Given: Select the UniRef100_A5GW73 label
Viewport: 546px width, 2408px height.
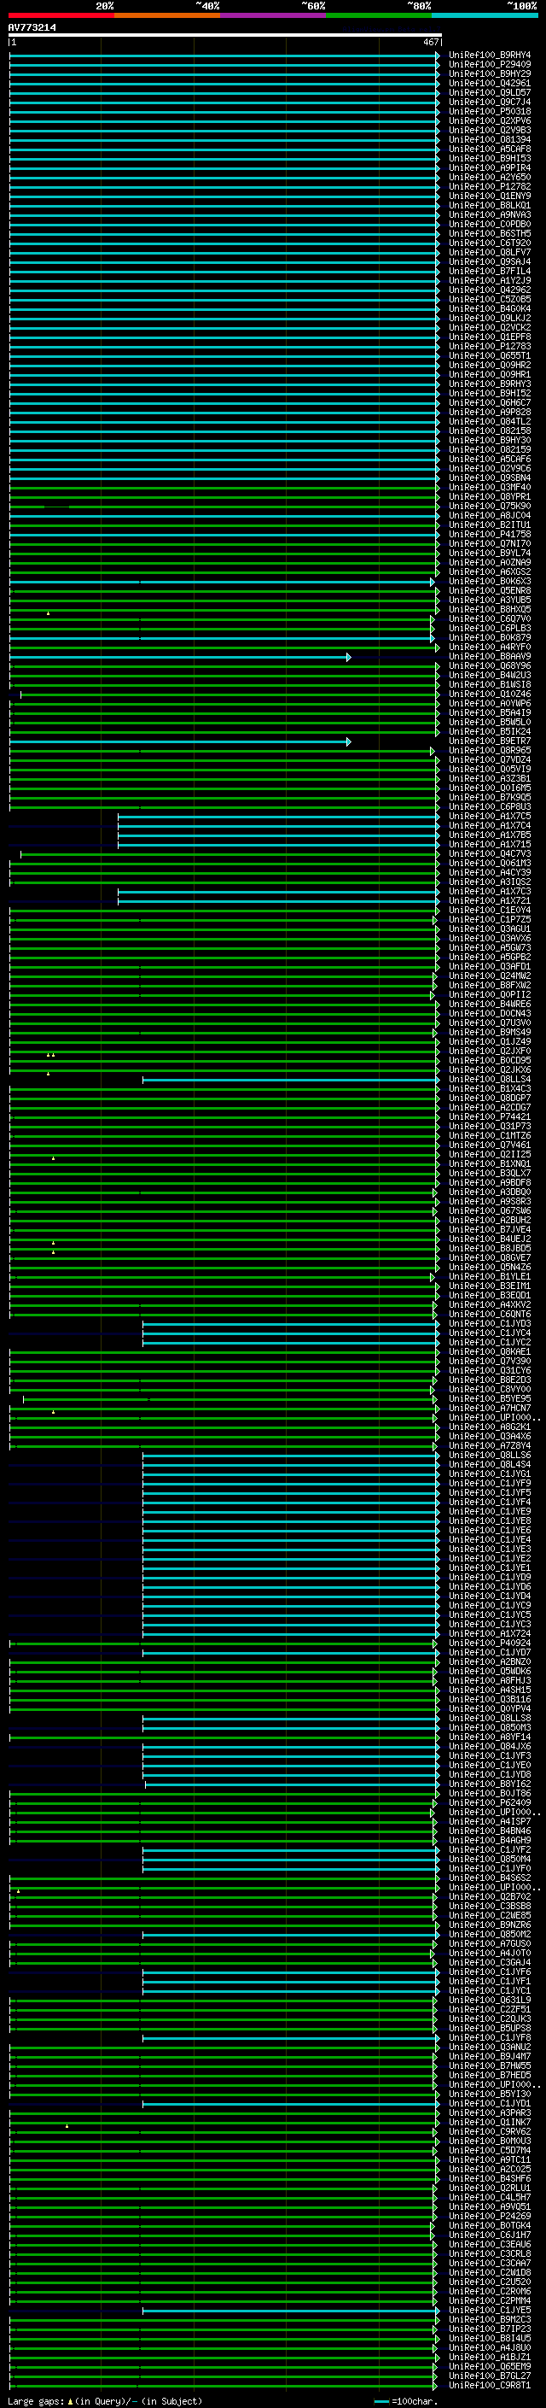Looking at the screenshot, I should (489, 948).
